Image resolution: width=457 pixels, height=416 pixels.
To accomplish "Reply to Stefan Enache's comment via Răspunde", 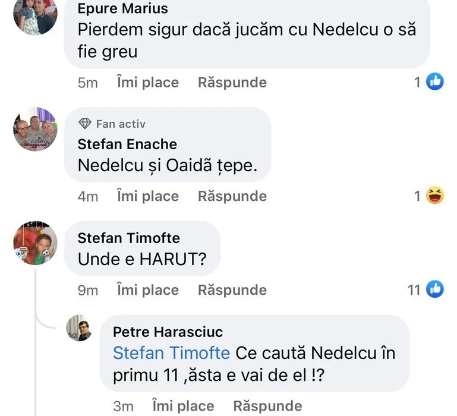I will point(232,196).
